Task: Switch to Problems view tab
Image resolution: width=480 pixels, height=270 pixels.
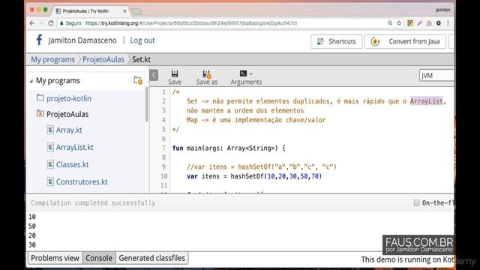Action: pos(55,258)
